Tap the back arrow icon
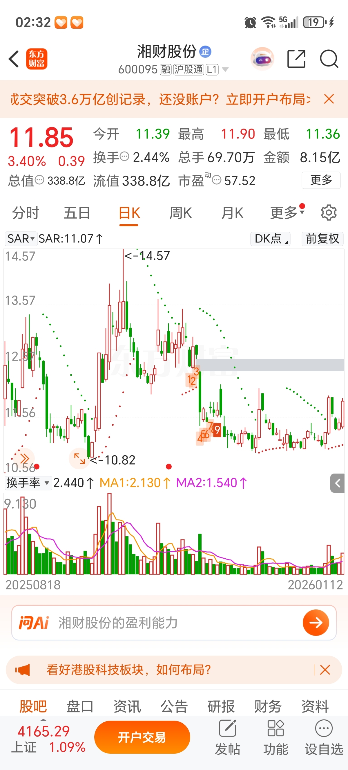The height and width of the screenshot is (770, 348). click(x=14, y=59)
